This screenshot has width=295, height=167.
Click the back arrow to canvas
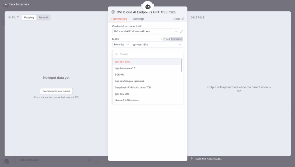(6, 4)
